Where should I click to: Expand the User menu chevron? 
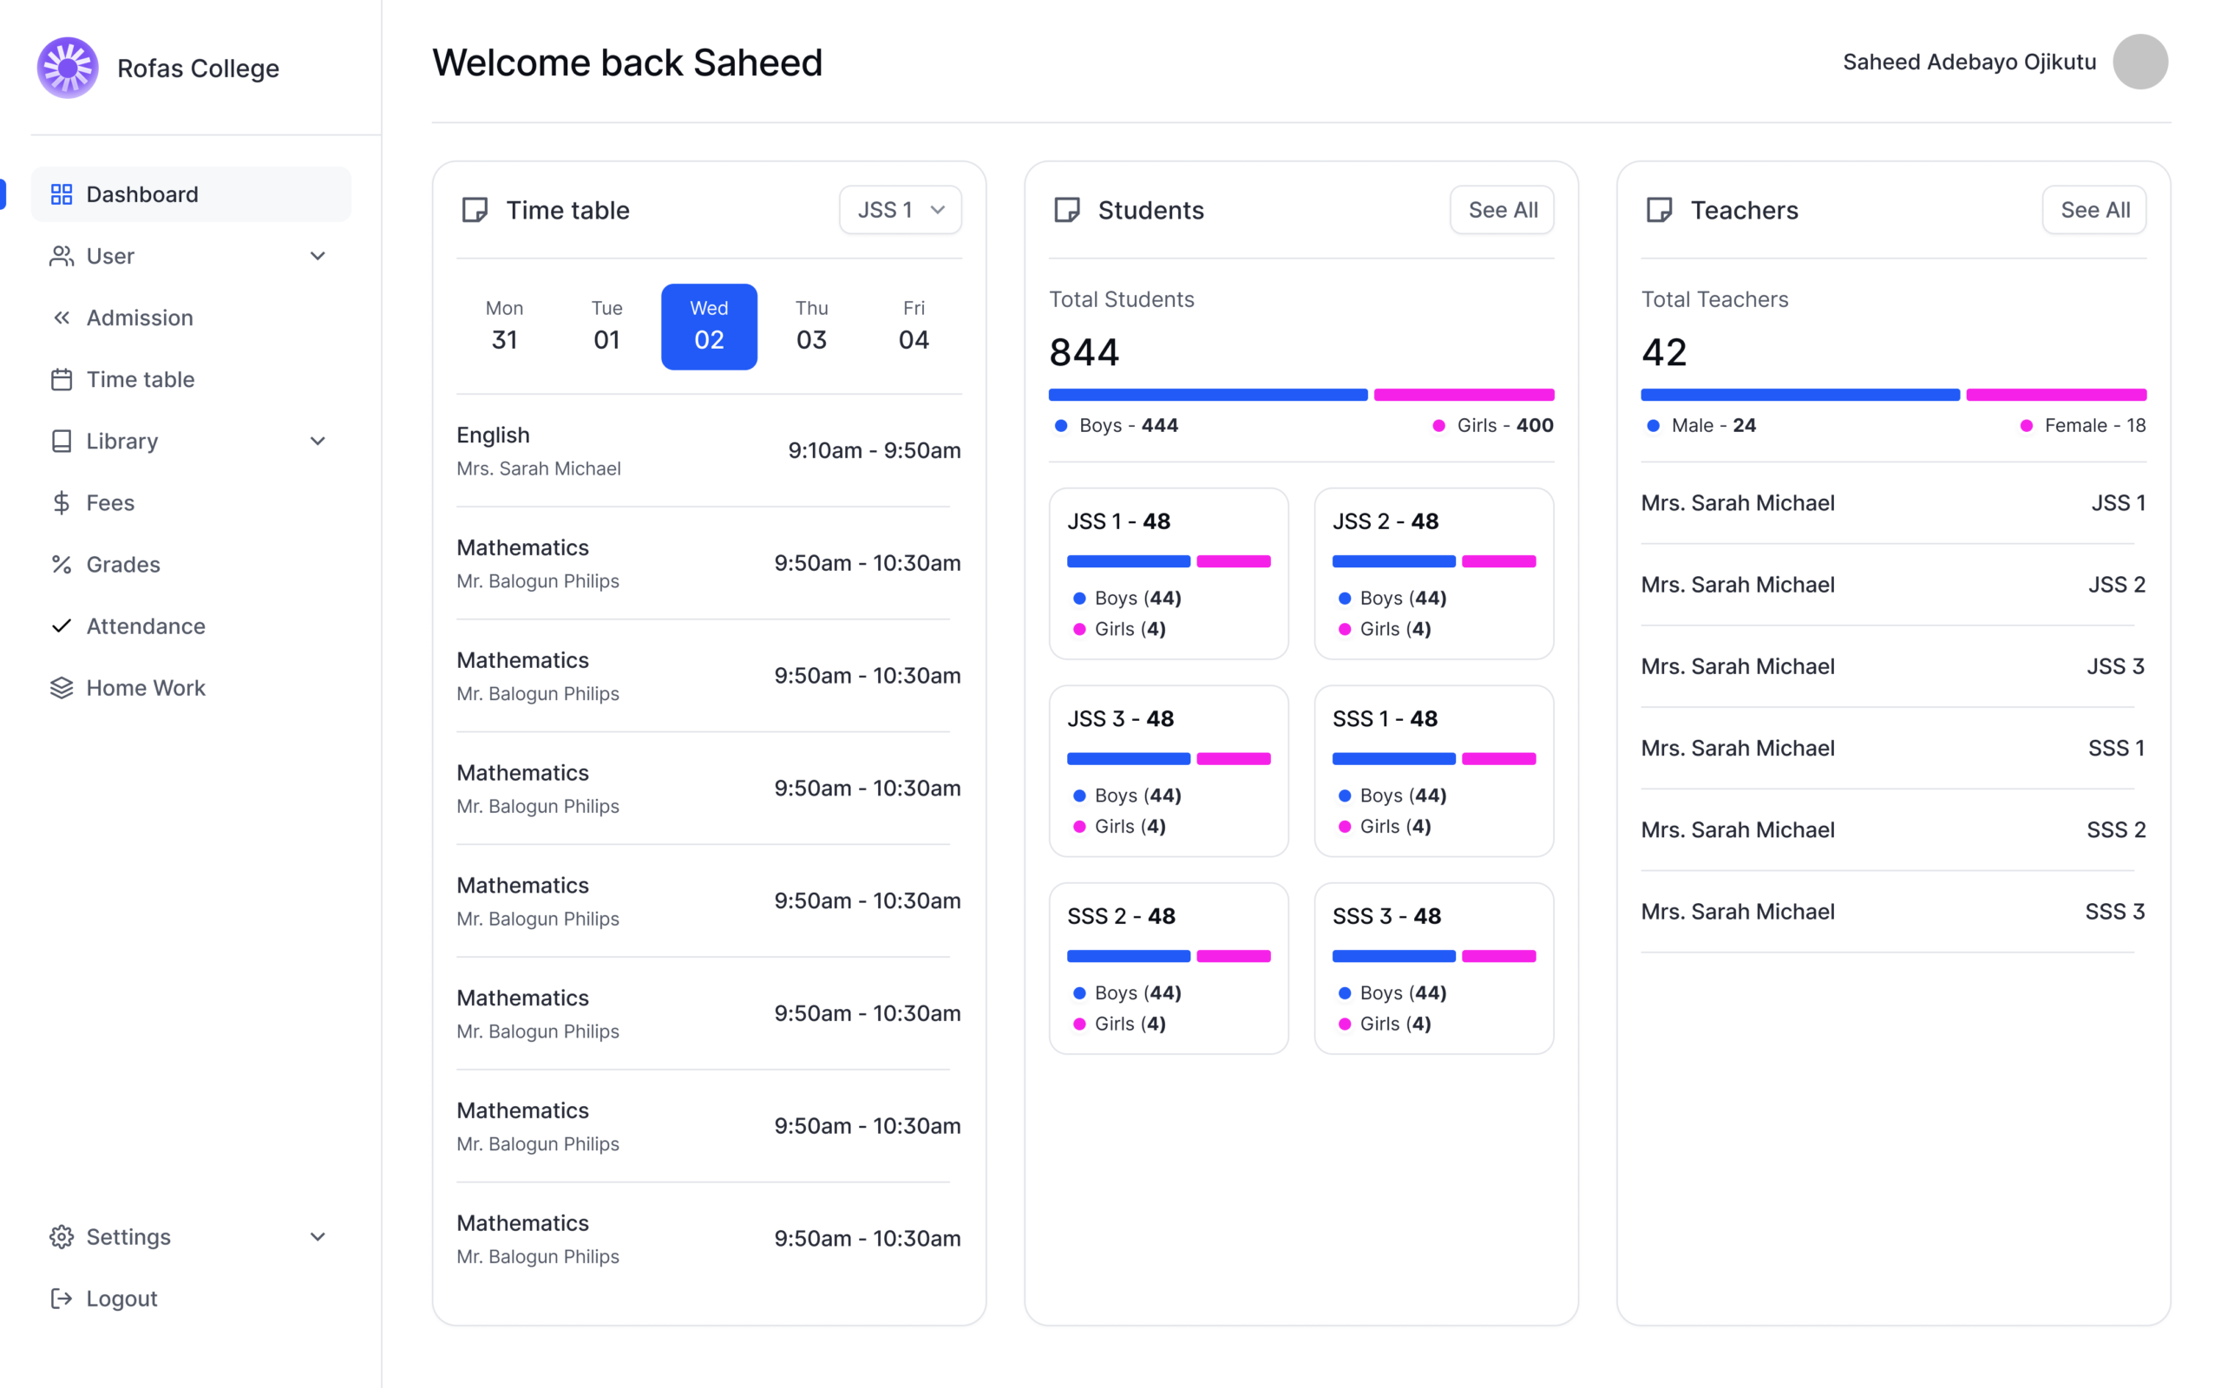[318, 256]
